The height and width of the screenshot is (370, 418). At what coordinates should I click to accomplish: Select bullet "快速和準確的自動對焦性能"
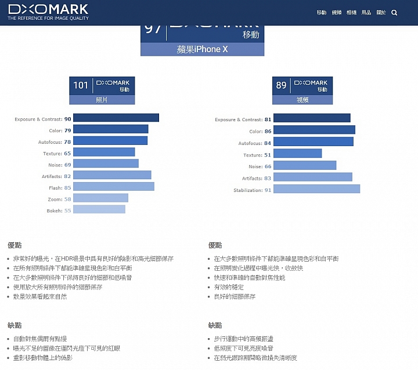coord(250,278)
